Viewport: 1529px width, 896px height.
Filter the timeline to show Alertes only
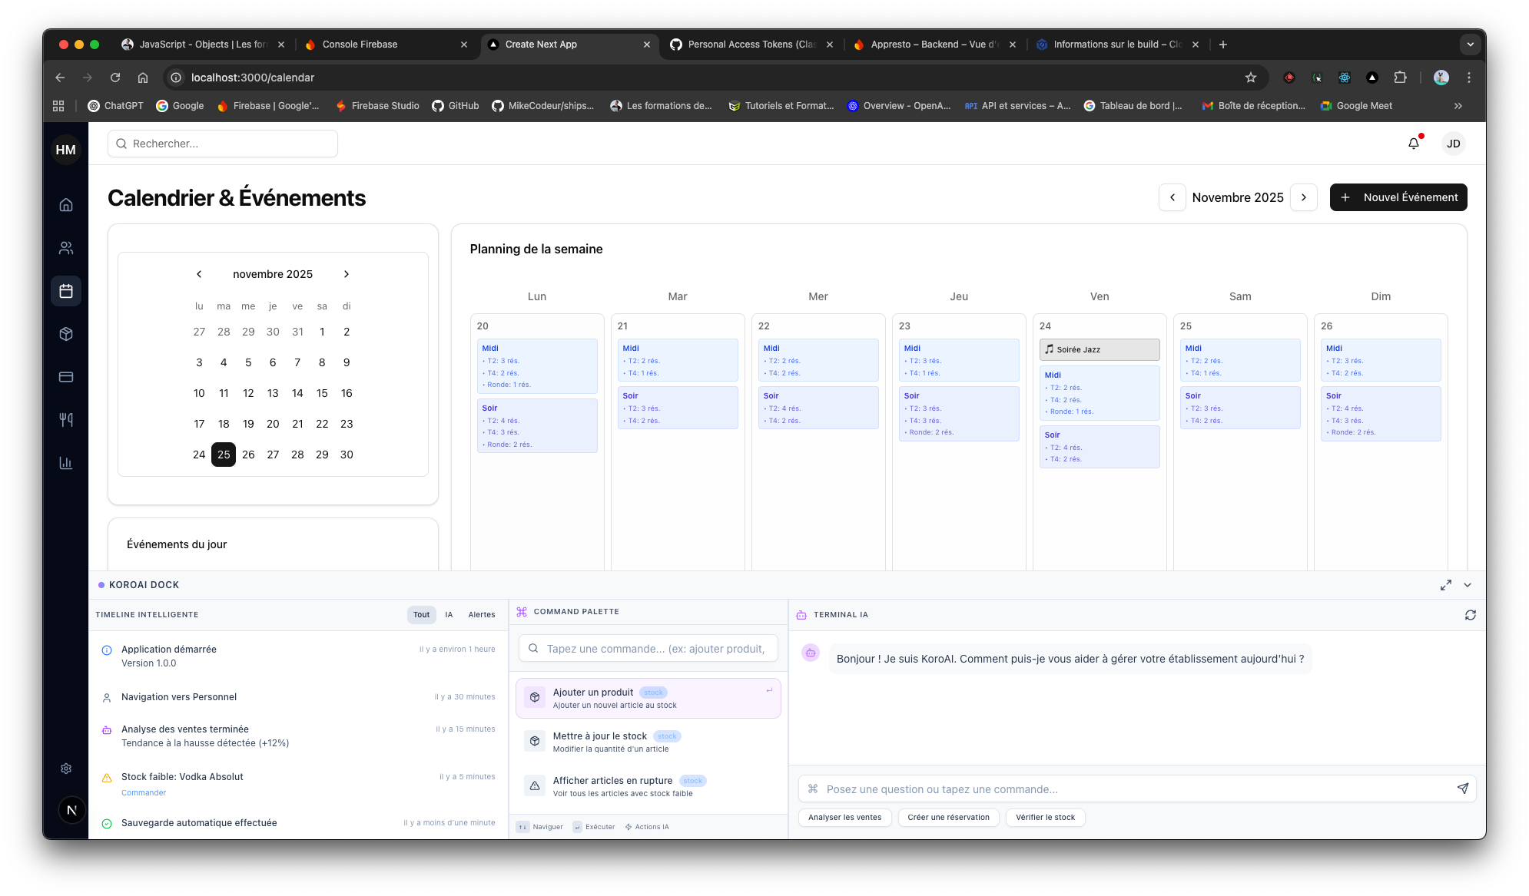point(482,614)
